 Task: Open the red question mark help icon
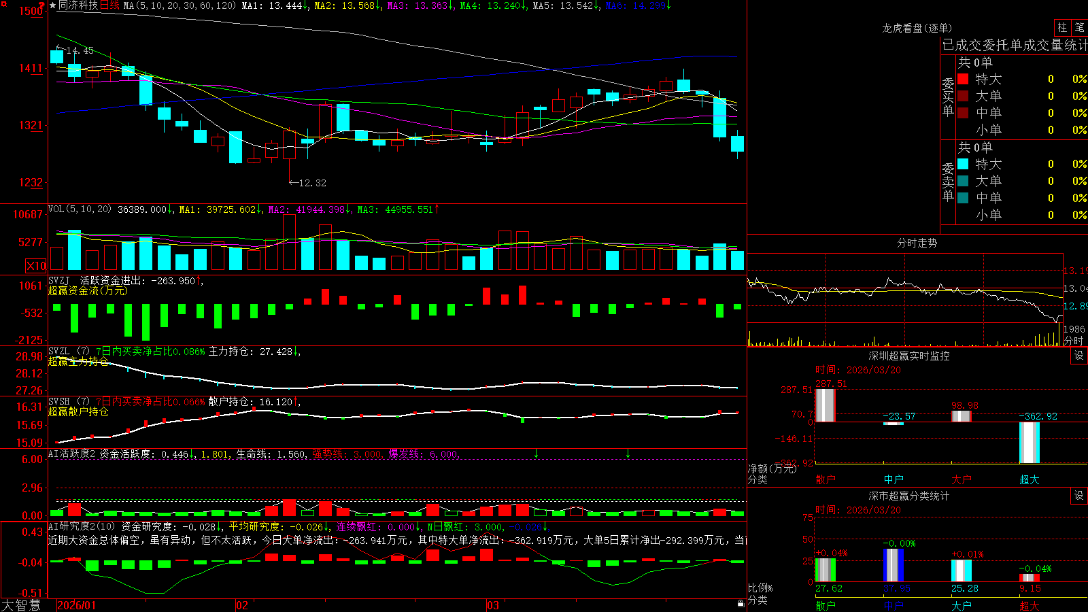(42, 5)
